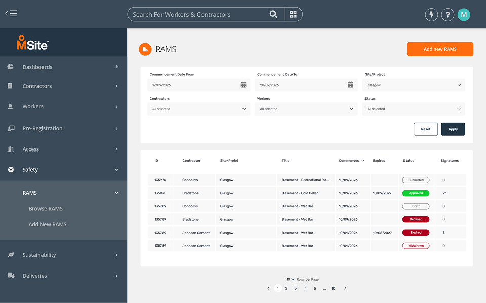
Task: Click the Add new RAMS button
Action: (440, 49)
